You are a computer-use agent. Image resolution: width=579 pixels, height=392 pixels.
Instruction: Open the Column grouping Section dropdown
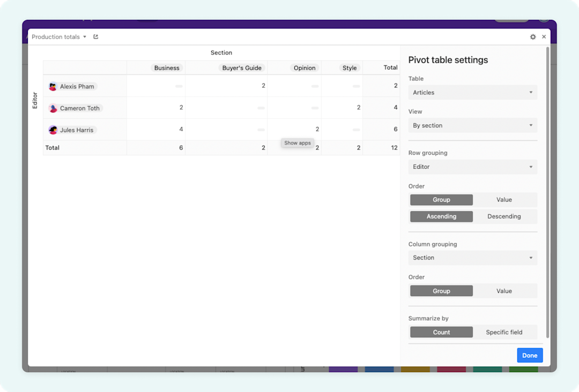click(x=472, y=258)
